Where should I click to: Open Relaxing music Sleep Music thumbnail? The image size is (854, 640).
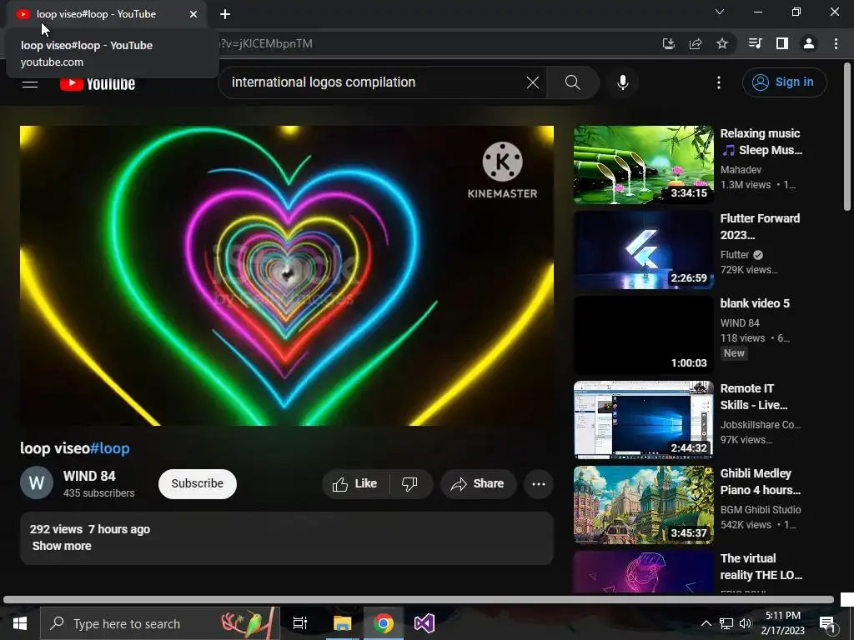pyautogui.click(x=643, y=165)
